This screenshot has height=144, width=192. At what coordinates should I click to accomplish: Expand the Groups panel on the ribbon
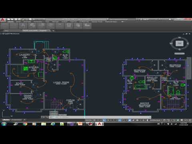point(60,26)
